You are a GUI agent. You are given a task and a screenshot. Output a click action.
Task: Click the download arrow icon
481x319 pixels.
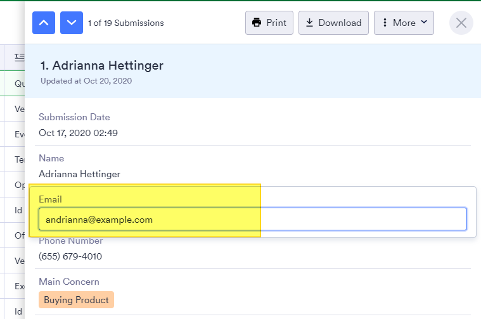tap(310, 23)
